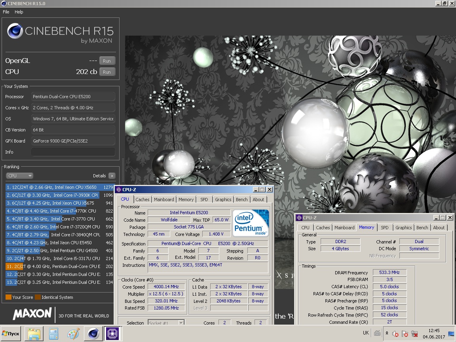
Task: Click the CPU-Z title bar icon of the front window
Action: pos(119,190)
